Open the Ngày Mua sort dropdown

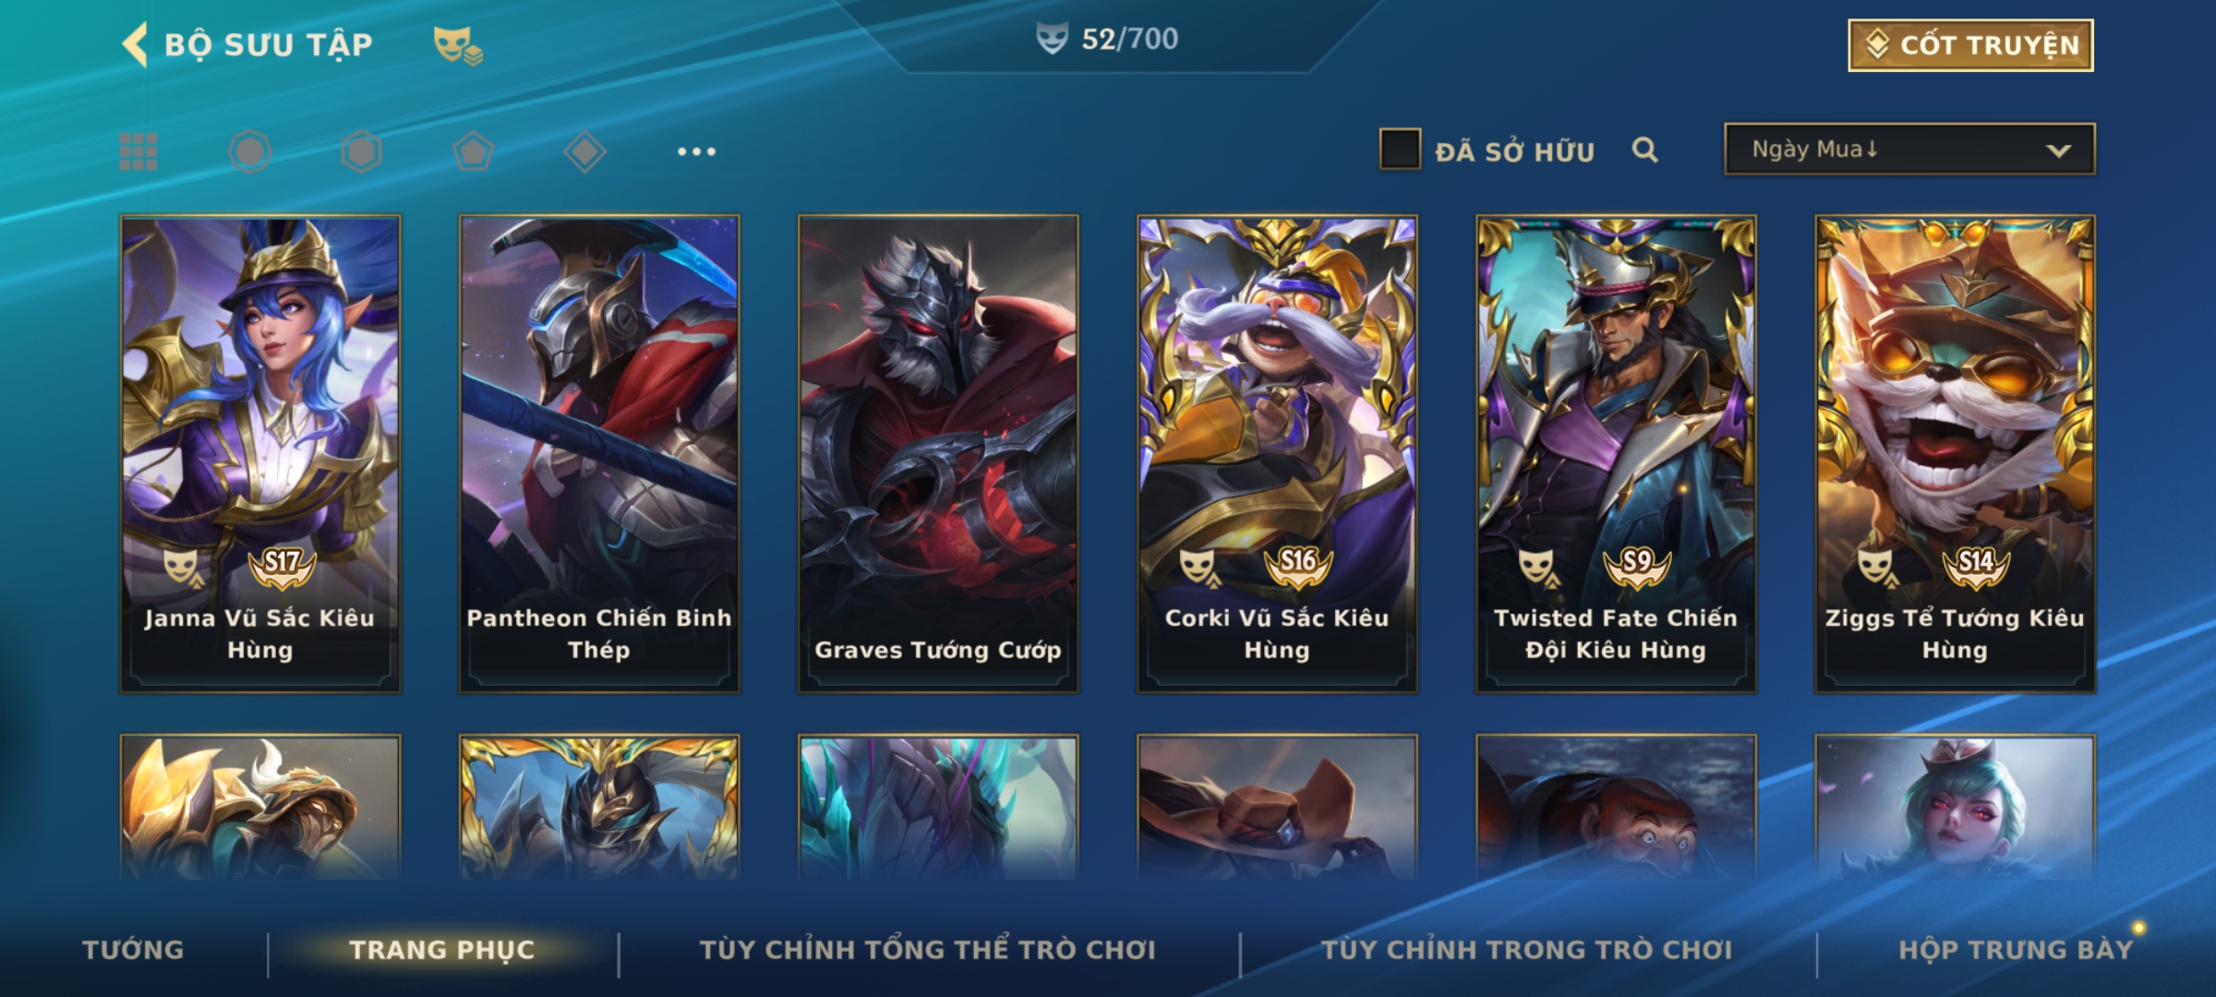[1909, 149]
